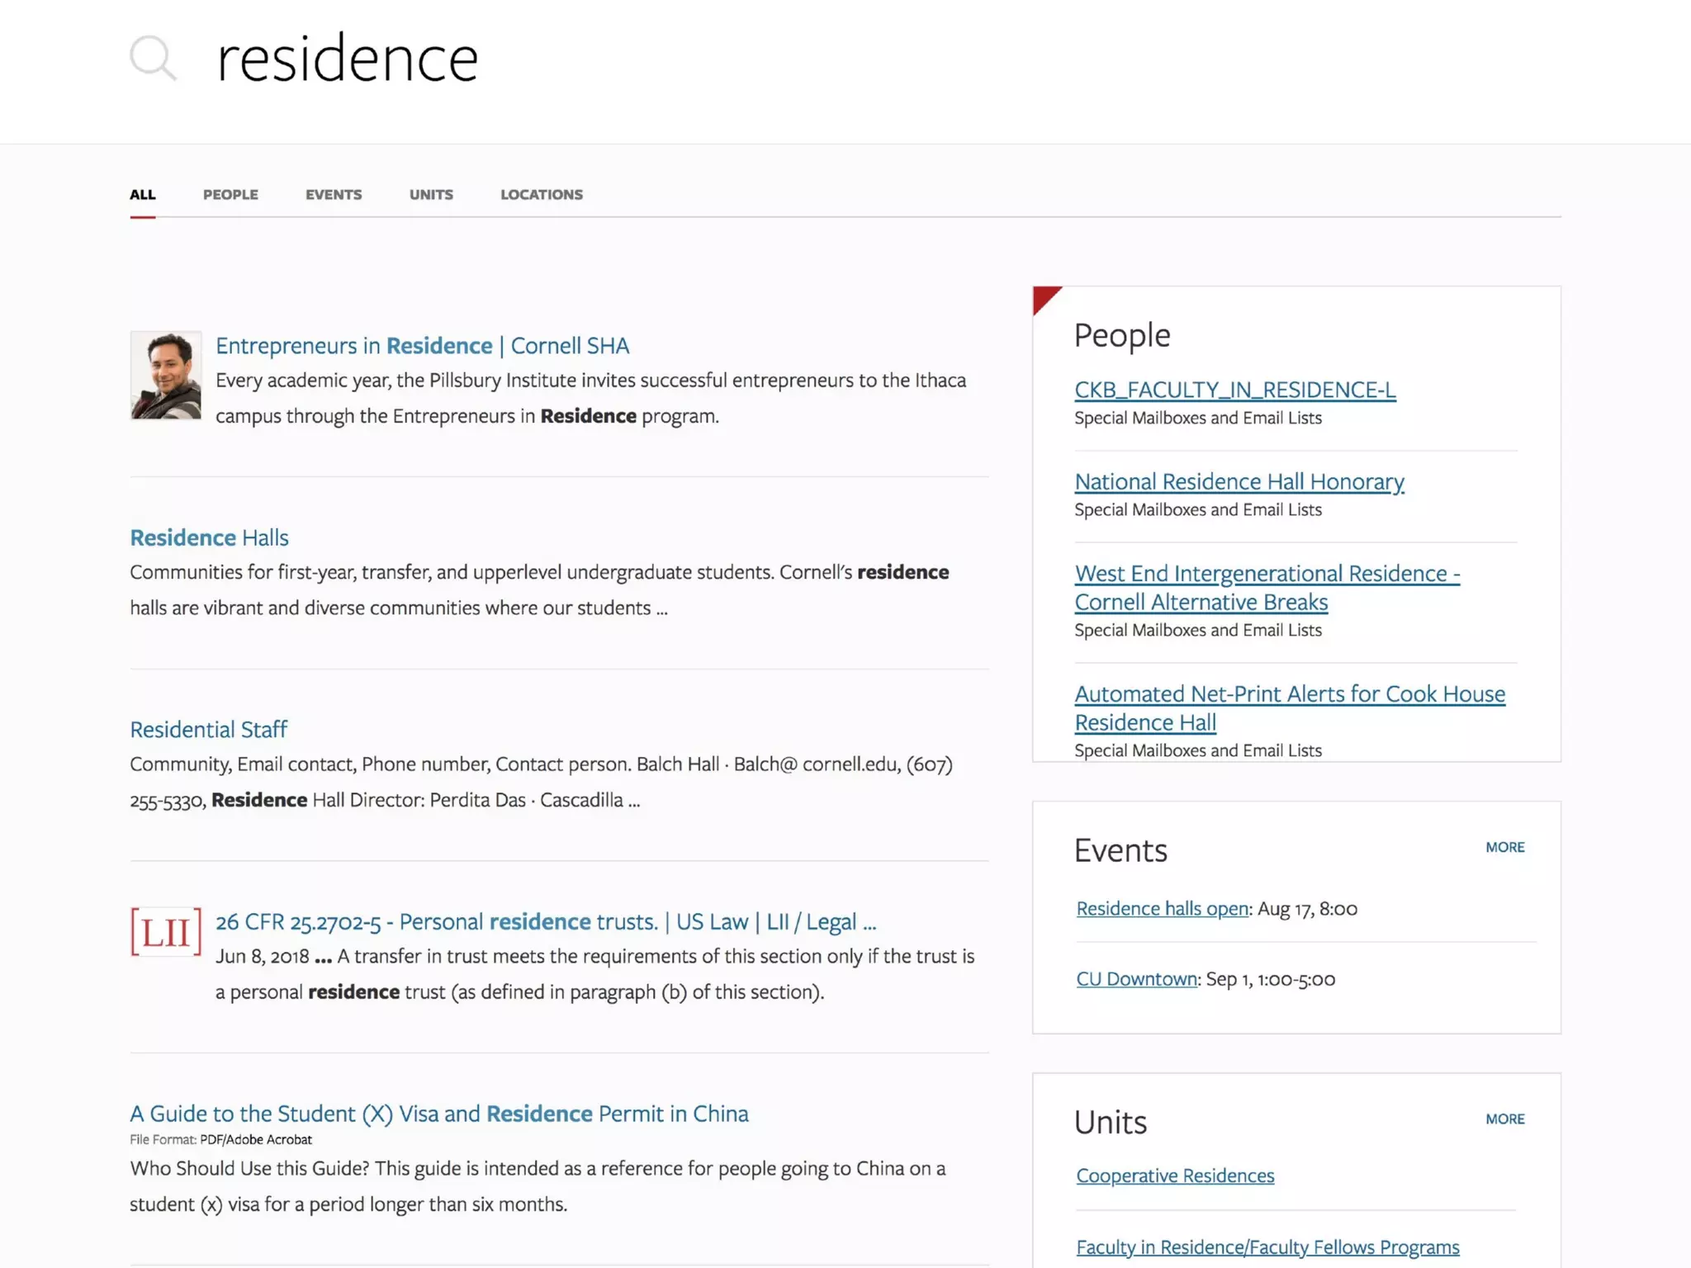Open Cooperative Residences unit link
The image size is (1691, 1268).
pos(1174,1176)
